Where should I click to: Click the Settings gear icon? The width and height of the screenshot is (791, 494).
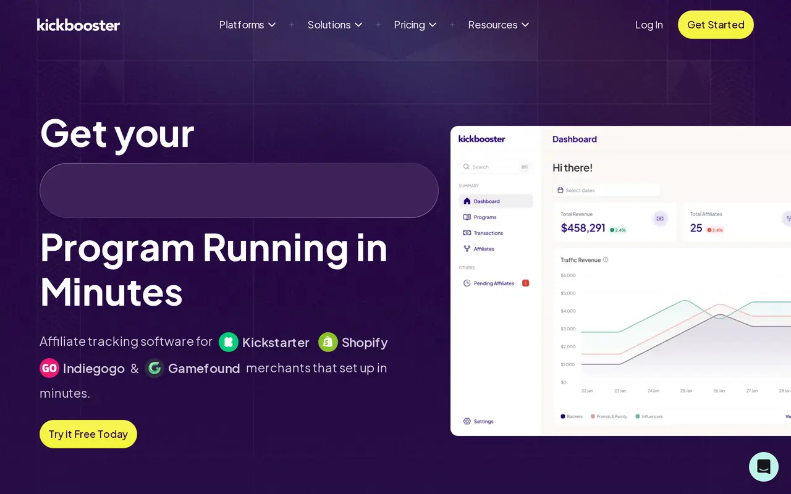[467, 421]
